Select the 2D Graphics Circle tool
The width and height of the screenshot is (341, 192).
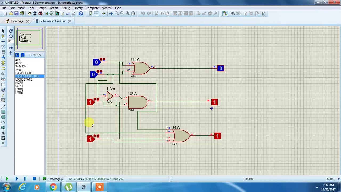[3, 117]
